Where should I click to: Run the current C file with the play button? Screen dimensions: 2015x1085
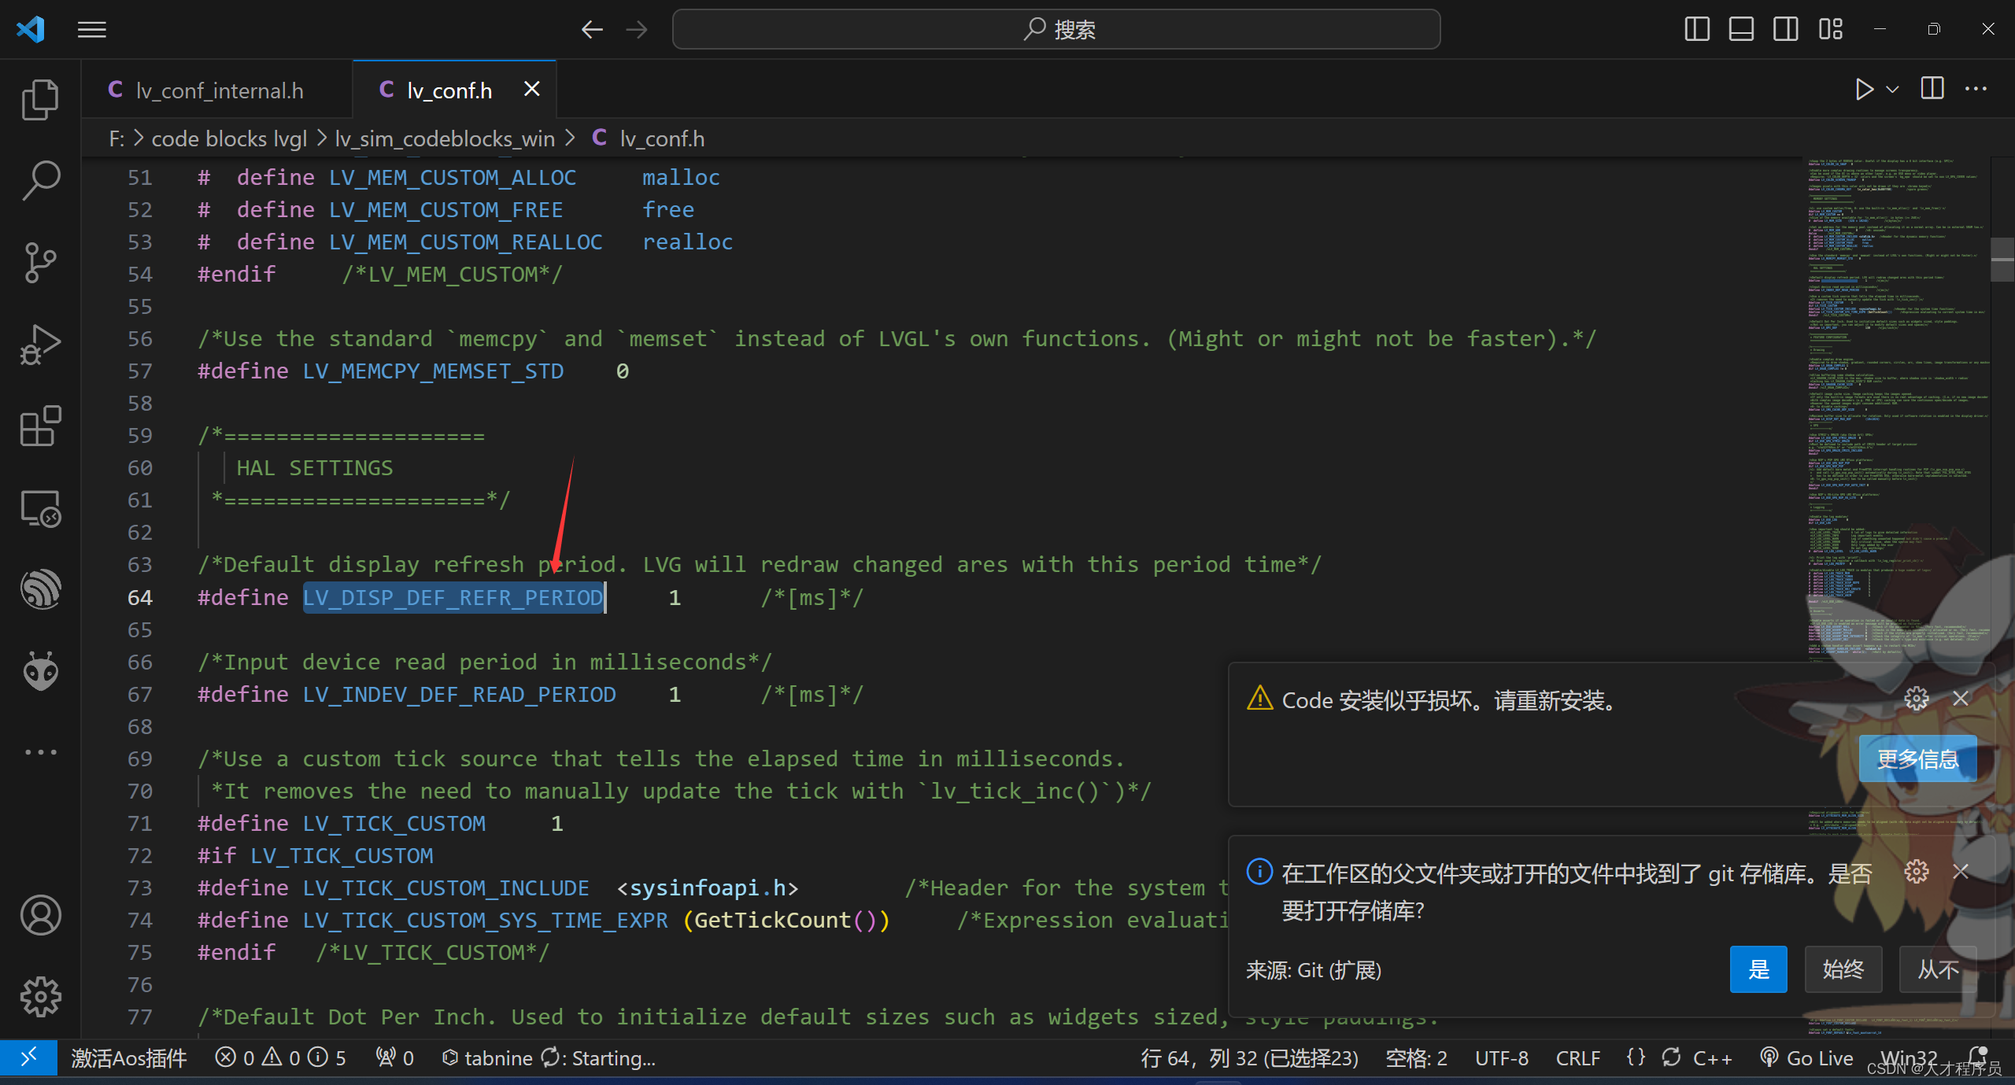[1864, 89]
